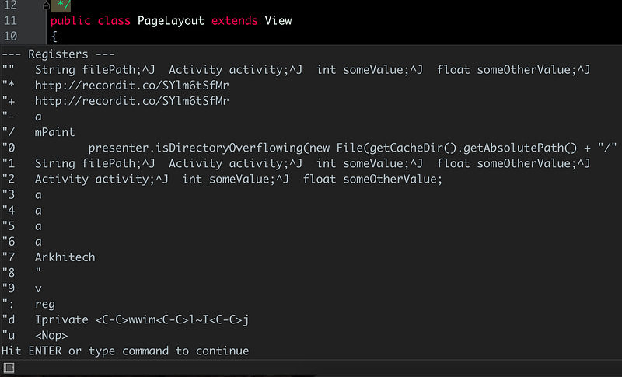Viewport: 622px width, 377px height.
Task: Click the tool window icon in bottom status bar
Action: pyautogui.click(x=9, y=368)
